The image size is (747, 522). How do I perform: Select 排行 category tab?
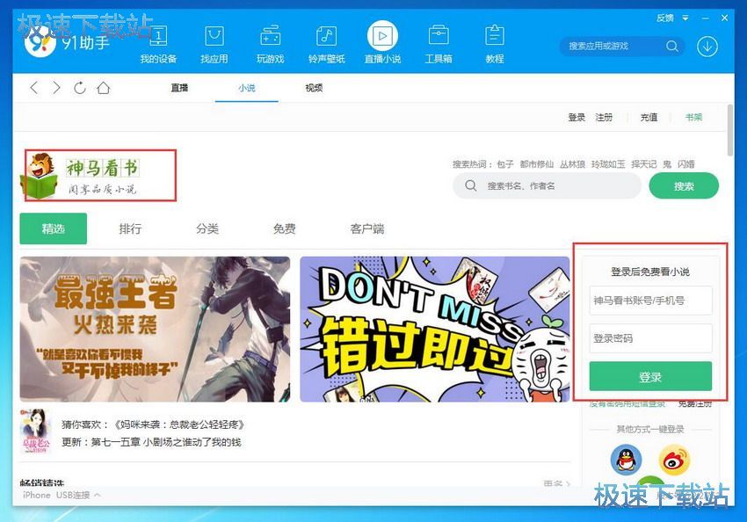pos(131,228)
